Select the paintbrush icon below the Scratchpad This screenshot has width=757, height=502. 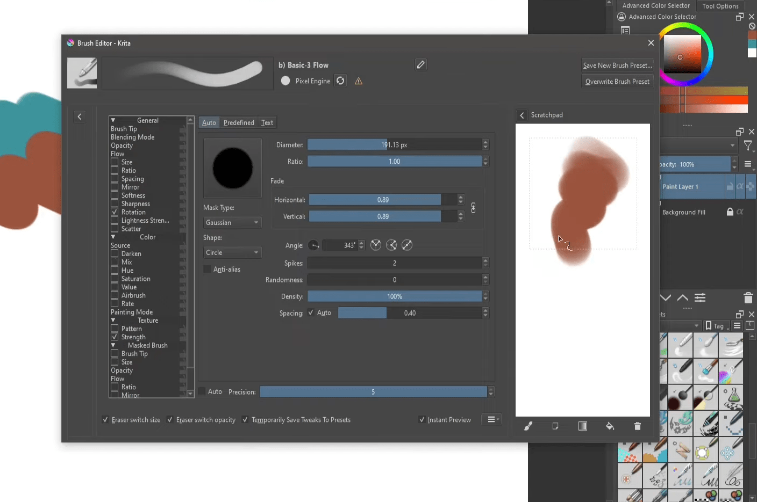click(528, 426)
